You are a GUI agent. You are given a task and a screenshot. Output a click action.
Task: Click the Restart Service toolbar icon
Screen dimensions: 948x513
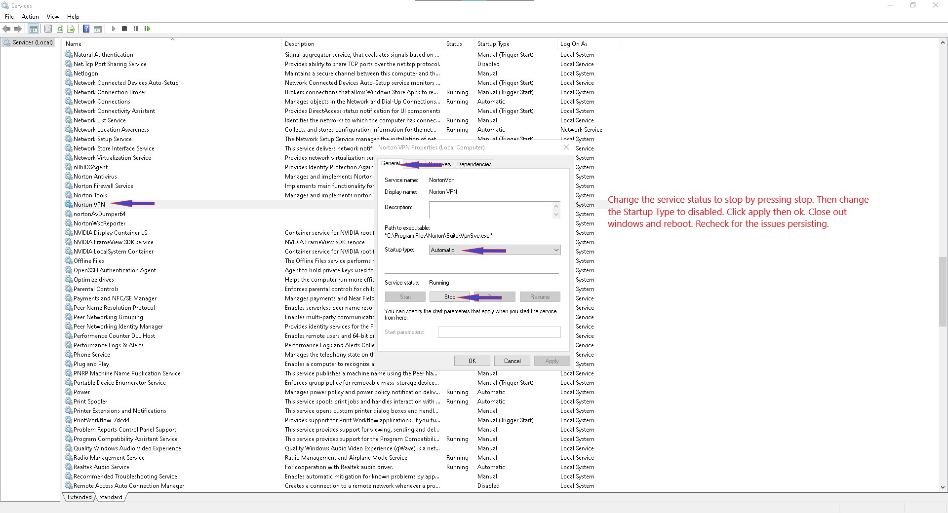(x=147, y=29)
